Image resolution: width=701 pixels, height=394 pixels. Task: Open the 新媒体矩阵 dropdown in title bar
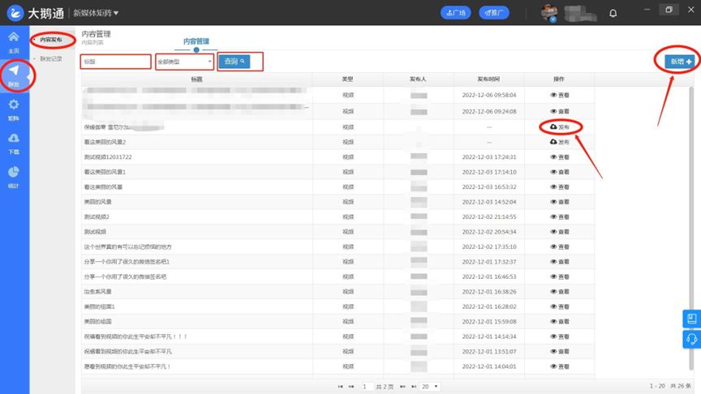[96, 13]
